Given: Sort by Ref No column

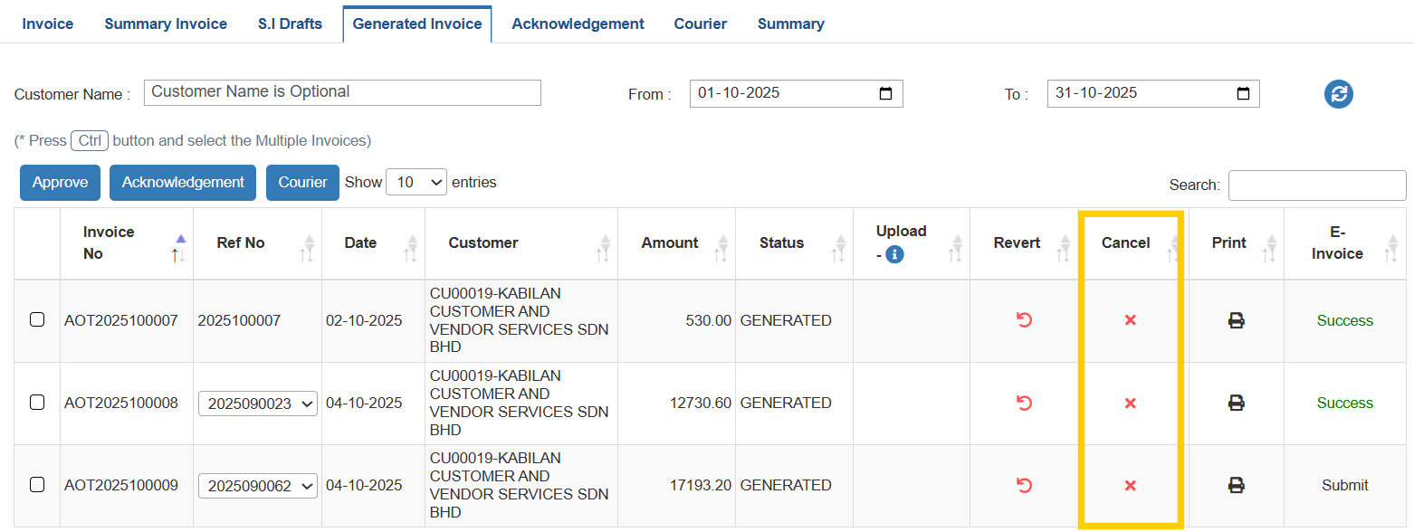Looking at the screenshot, I should [x=257, y=243].
